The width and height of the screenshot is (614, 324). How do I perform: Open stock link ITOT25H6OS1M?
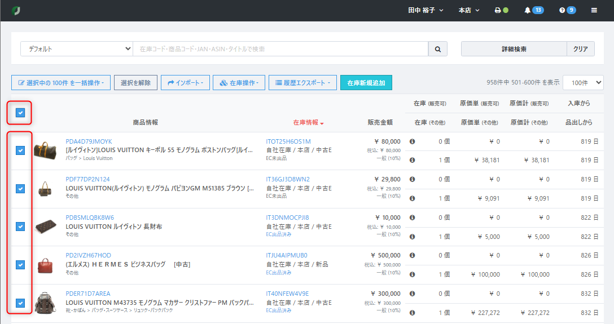(x=288, y=141)
